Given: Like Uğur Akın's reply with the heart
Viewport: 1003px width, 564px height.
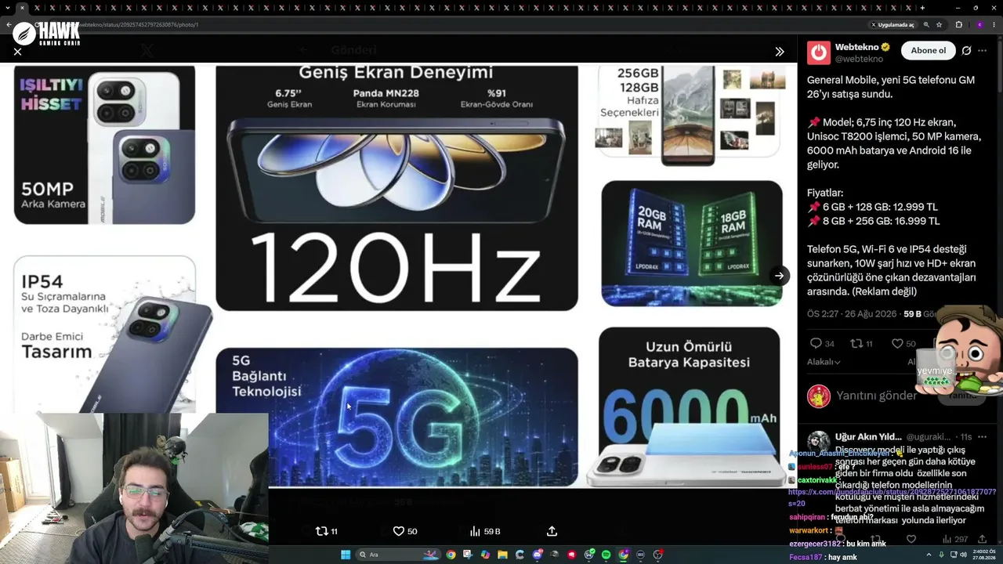Looking at the screenshot, I should click(911, 539).
